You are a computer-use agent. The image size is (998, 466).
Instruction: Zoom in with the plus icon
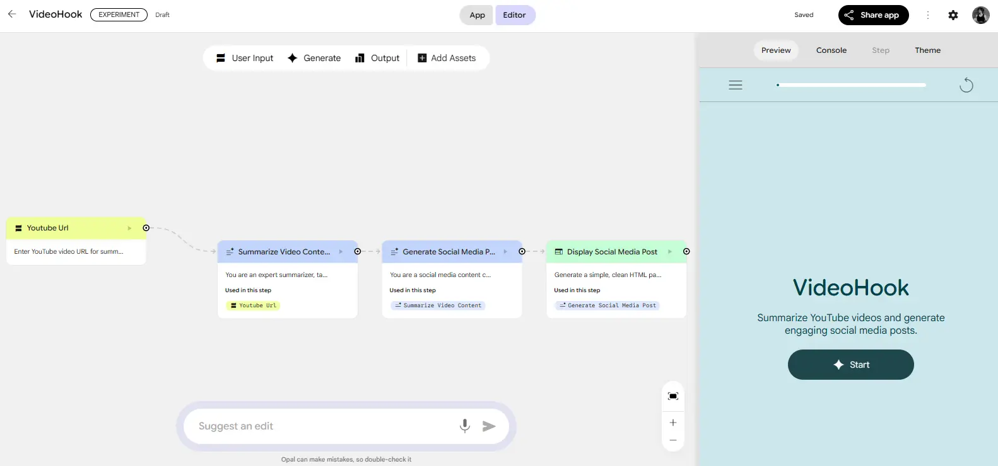tap(672, 423)
